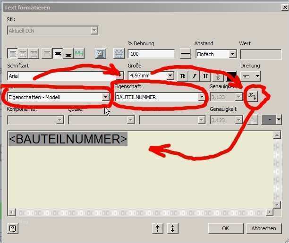This screenshot has height=243, width=289.
Task: Click the Wert input field
Action: (x=261, y=54)
